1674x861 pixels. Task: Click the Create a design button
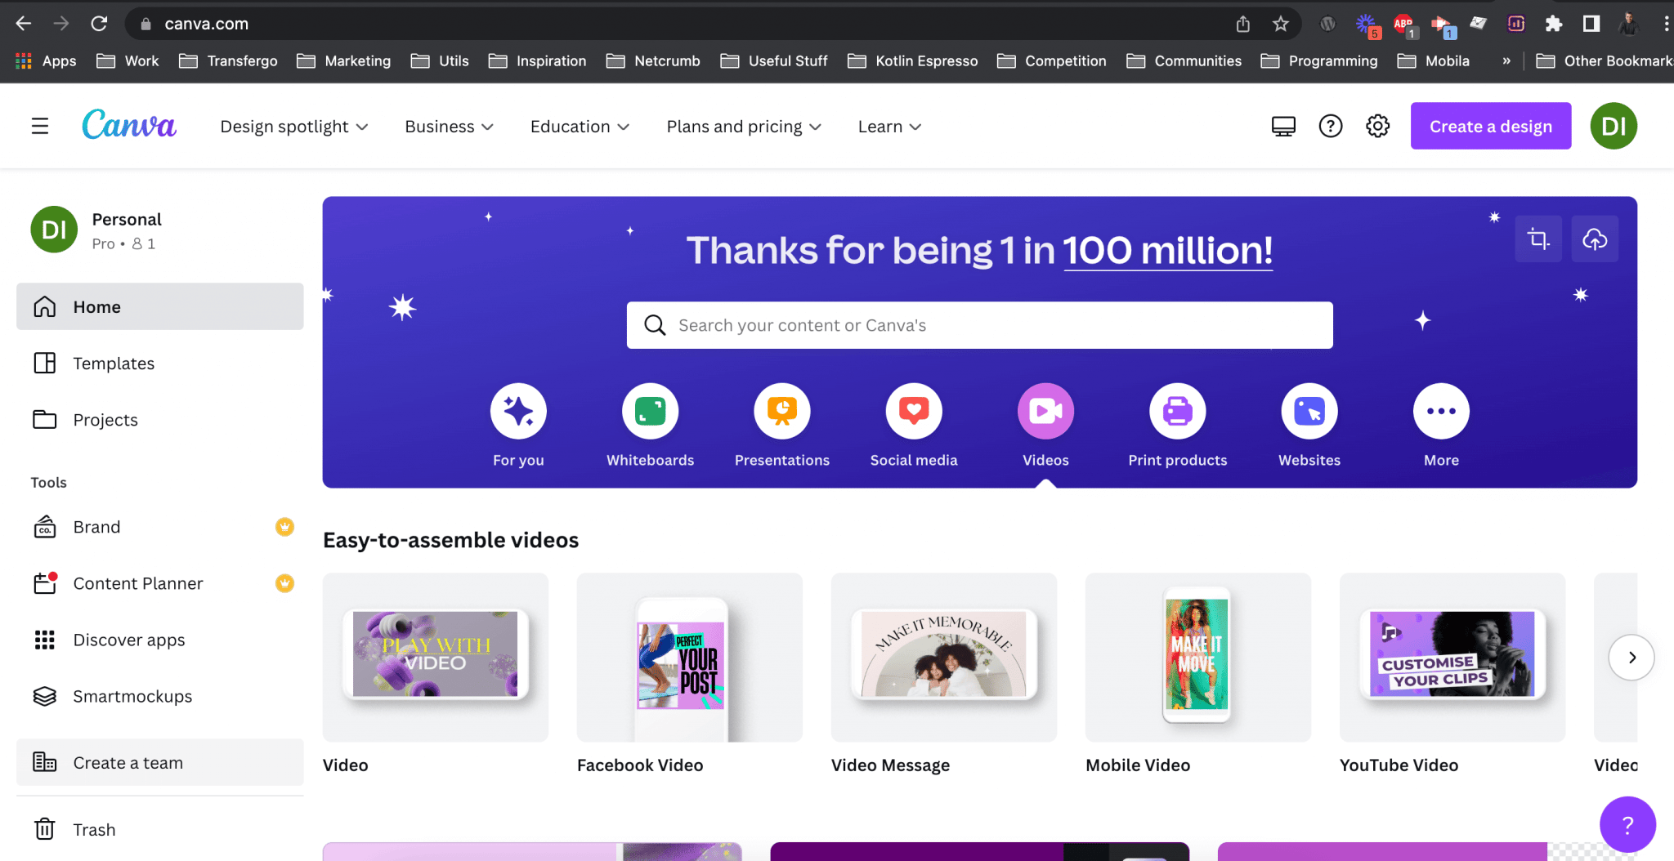coord(1490,127)
